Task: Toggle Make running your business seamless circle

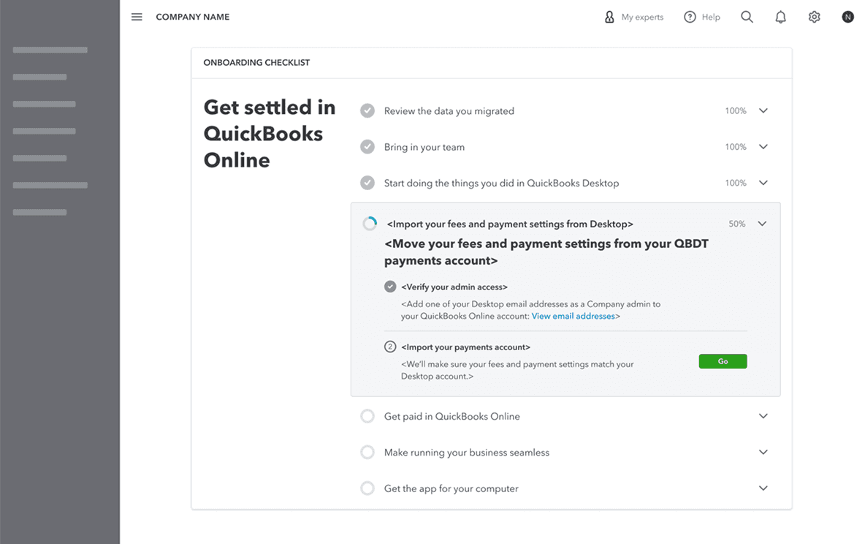Action: click(367, 453)
